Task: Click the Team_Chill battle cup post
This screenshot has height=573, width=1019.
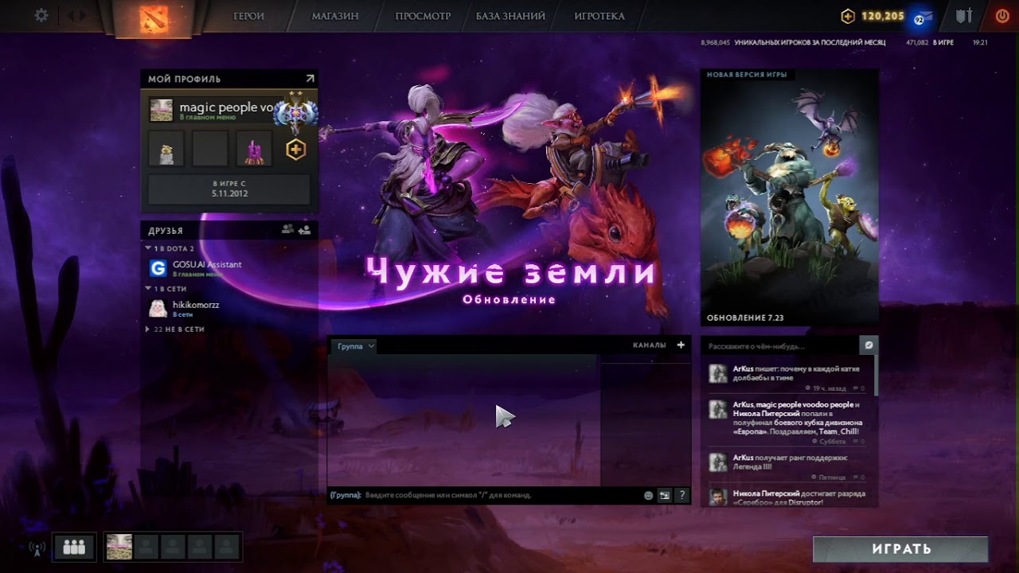Action: [x=798, y=418]
